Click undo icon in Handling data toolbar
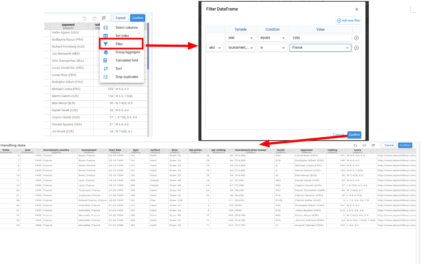The image size is (421, 264). 355,145
